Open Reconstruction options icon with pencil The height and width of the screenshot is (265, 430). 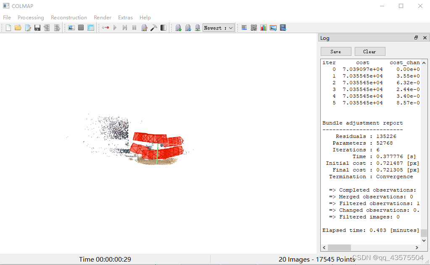[144, 28]
